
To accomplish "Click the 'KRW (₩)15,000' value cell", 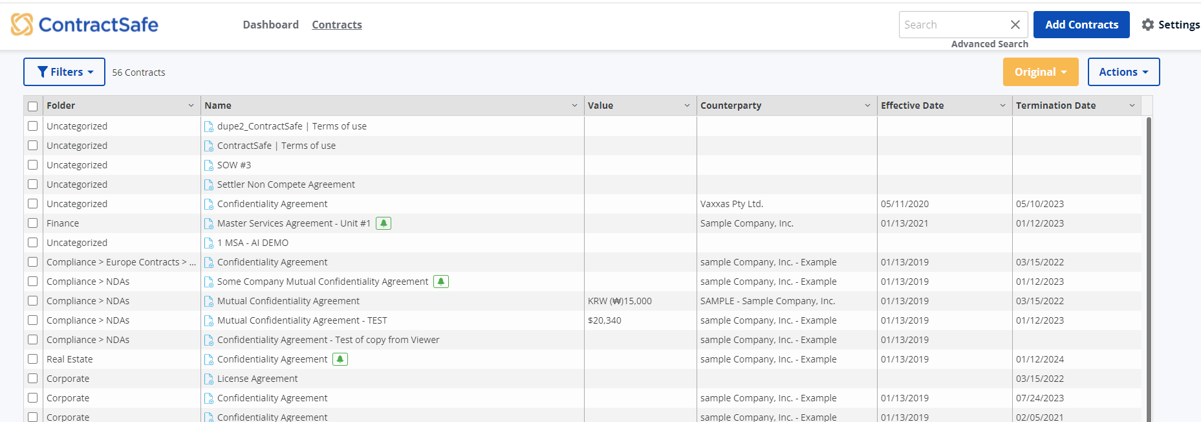I will point(620,301).
